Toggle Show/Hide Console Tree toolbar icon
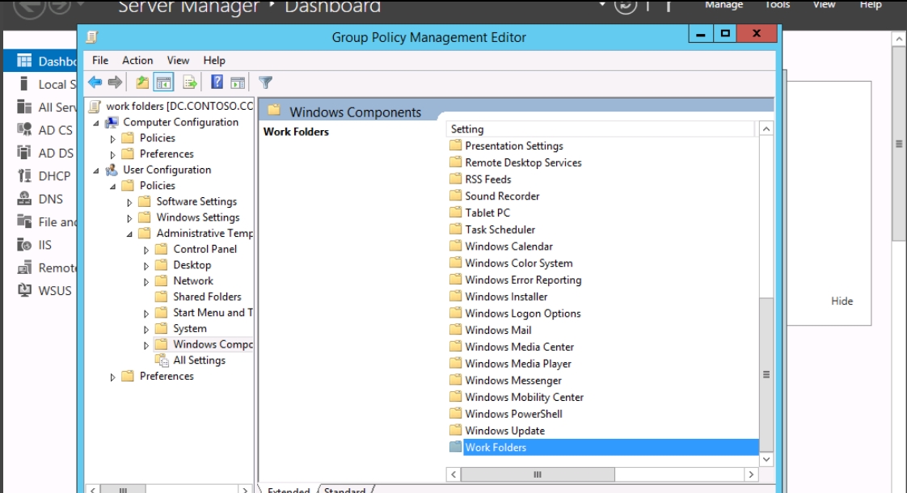This screenshot has height=493, width=907. coord(163,82)
